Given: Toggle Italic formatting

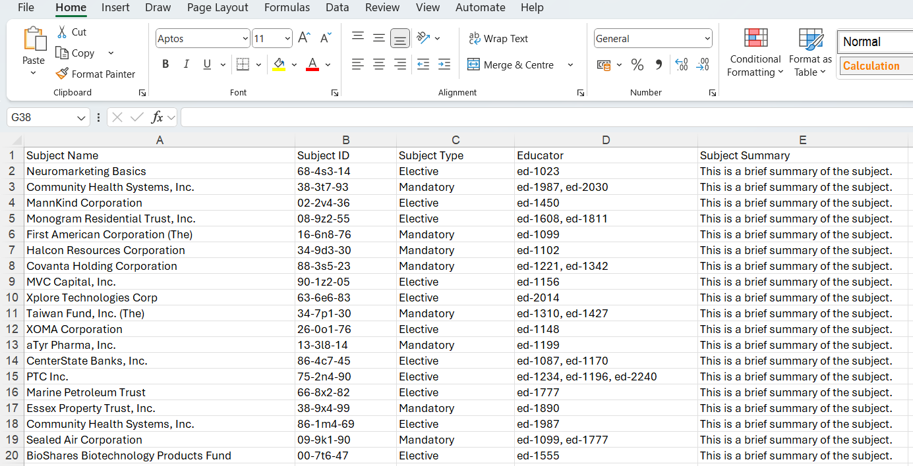Looking at the screenshot, I should click(x=187, y=65).
